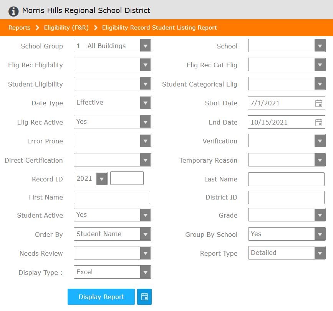Go to Eligibility (F&R) breadcrumb link

pyautogui.click(x=66, y=28)
